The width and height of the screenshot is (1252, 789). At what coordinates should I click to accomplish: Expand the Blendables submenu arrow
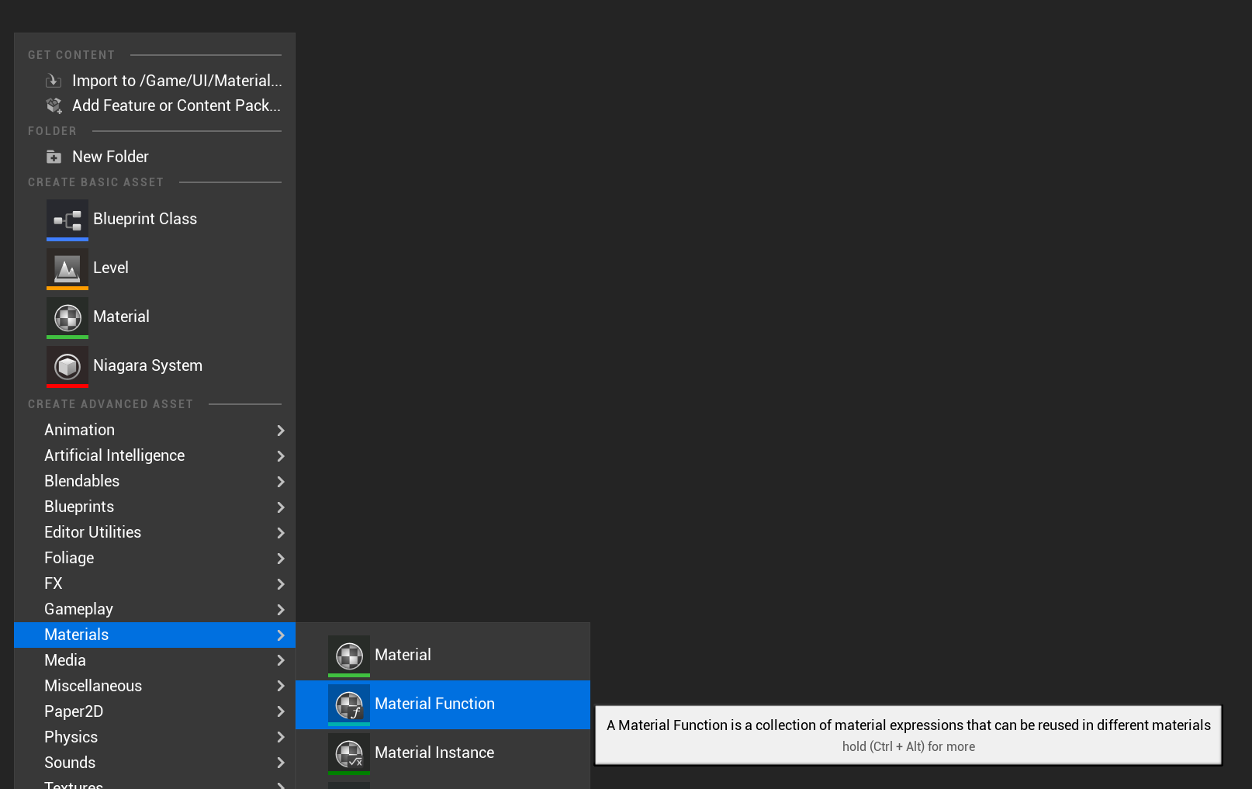pos(281,482)
